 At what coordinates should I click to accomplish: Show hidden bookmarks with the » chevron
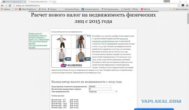tap(171, 9)
